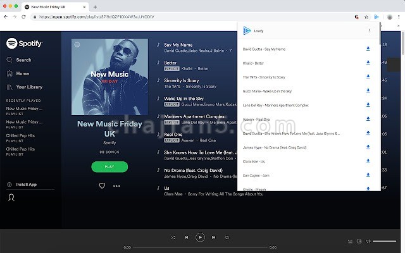Click the Loady logo in popup header

(x=247, y=31)
